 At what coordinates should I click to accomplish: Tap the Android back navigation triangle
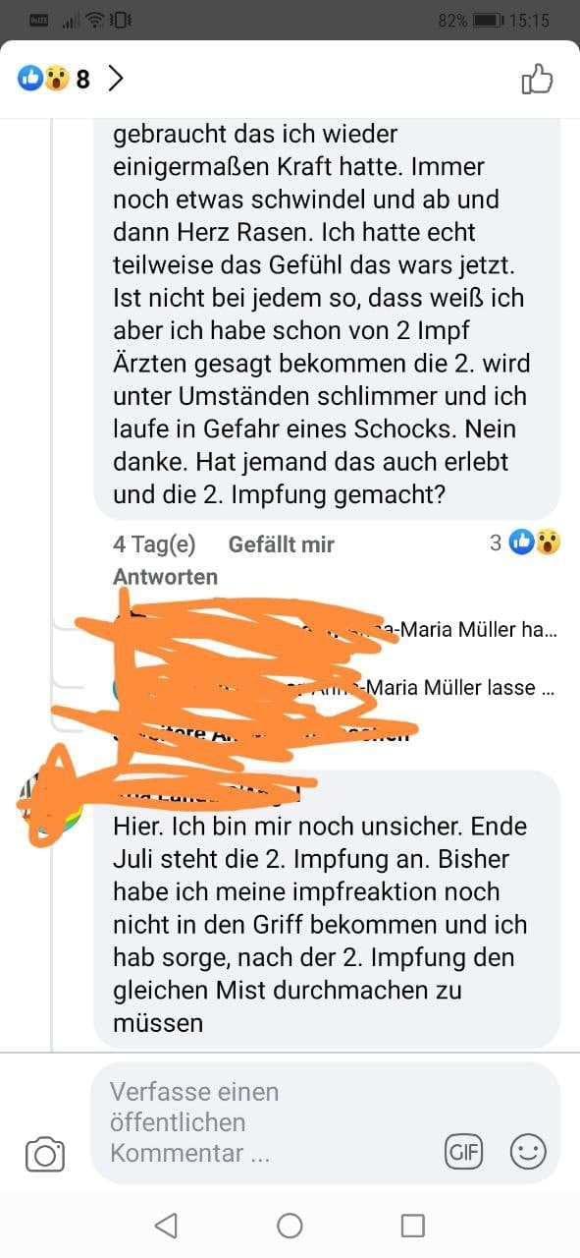[166, 1225]
